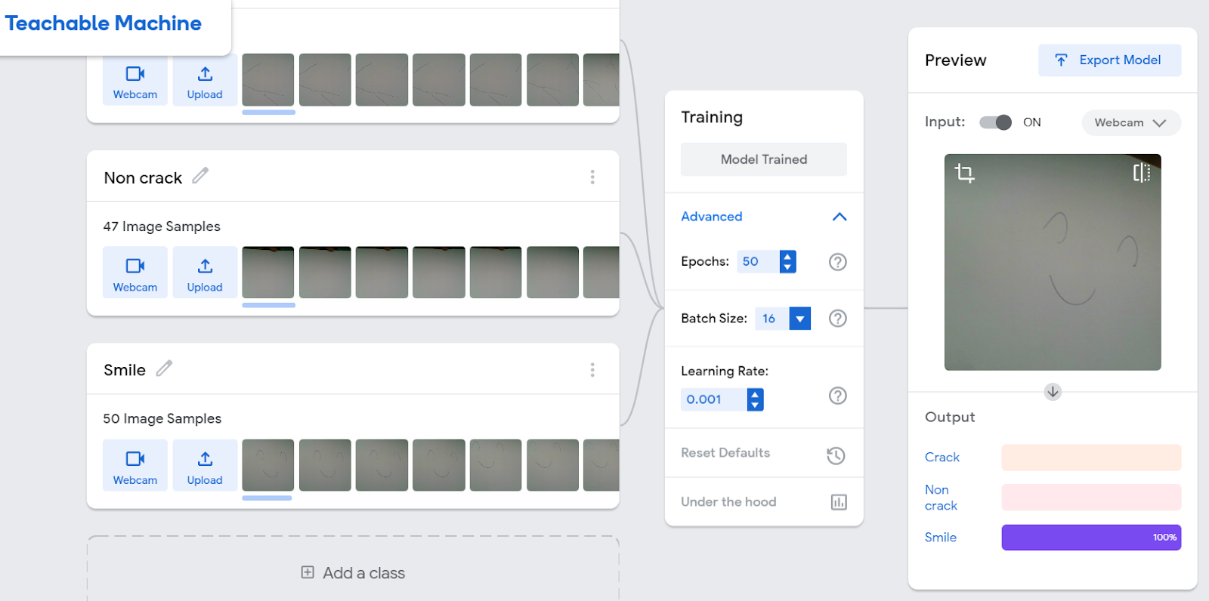Select second Smile sample thumbnail
The width and height of the screenshot is (1209, 601).
pyautogui.click(x=325, y=465)
